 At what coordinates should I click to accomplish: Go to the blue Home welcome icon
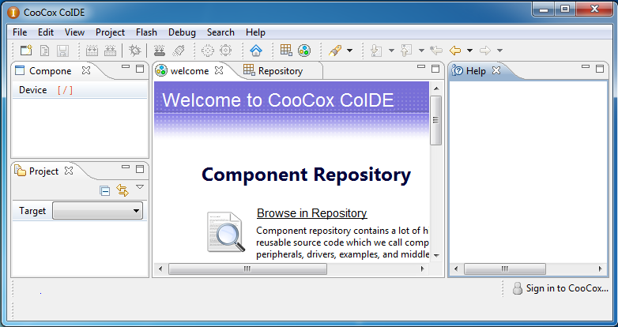click(x=256, y=51)
